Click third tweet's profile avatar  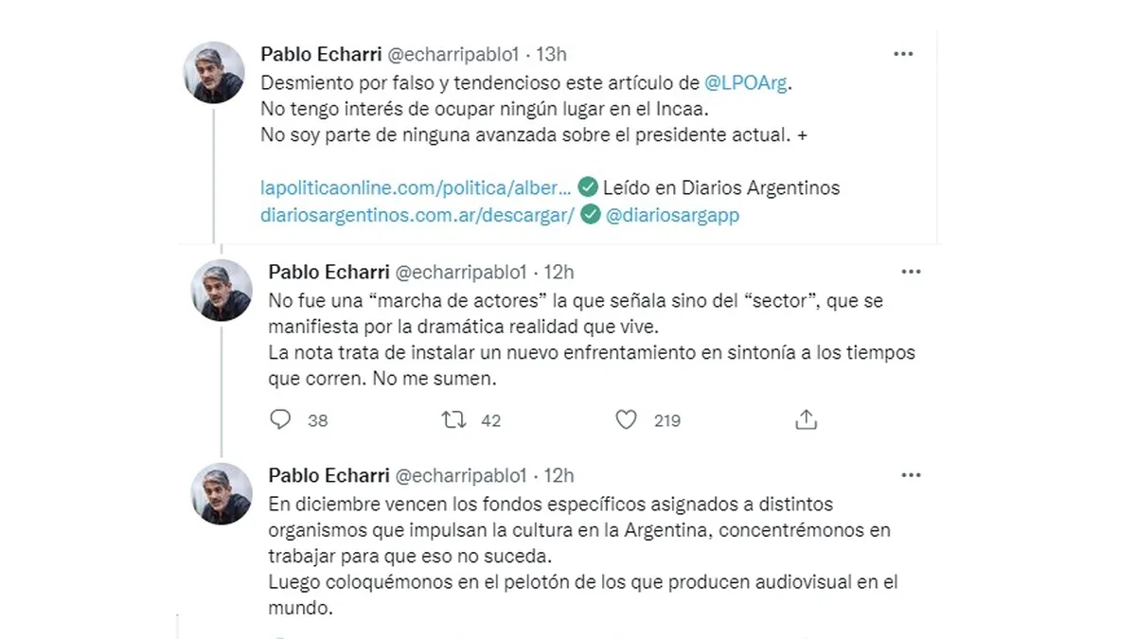point(222,493)
